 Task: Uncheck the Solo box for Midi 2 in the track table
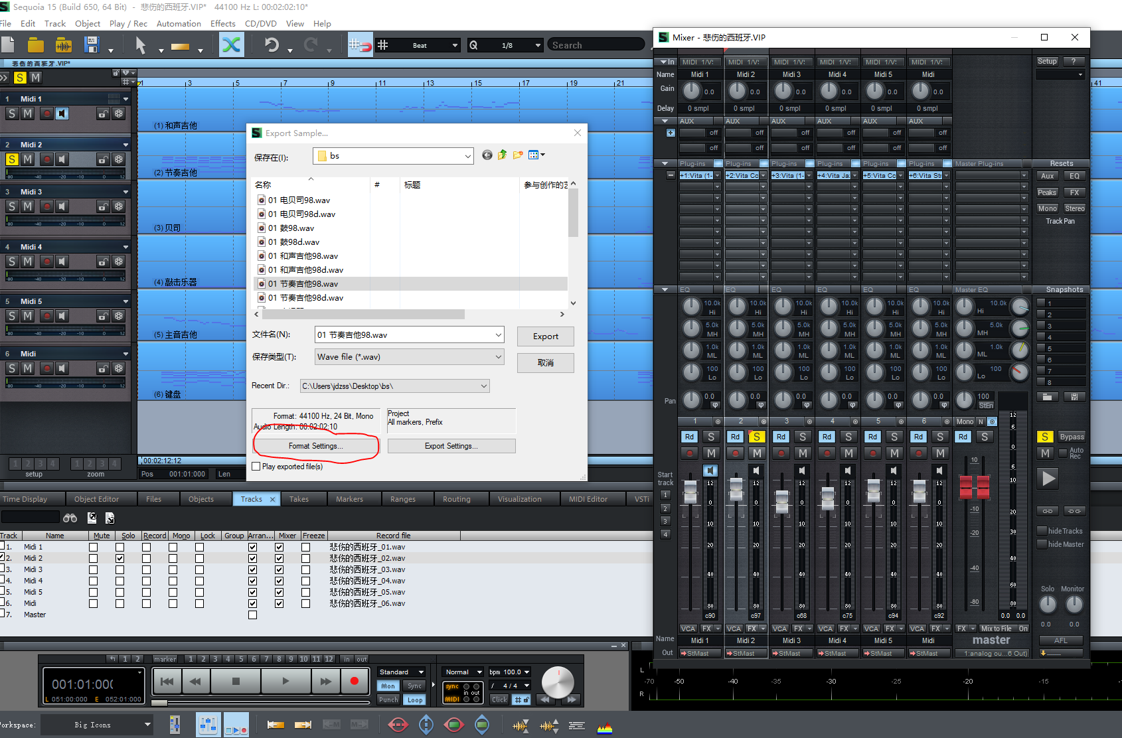coord(120,559)
